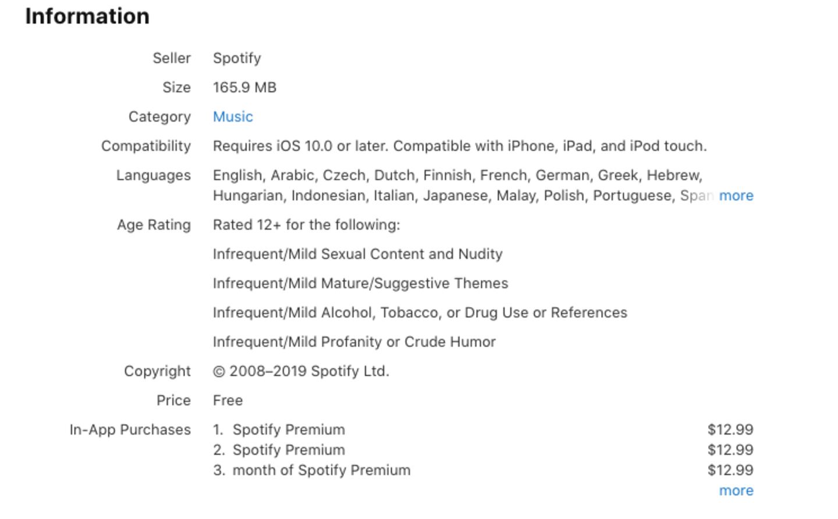
Task: Select the second Spotify Premium purchase entry
Action: 289,450
